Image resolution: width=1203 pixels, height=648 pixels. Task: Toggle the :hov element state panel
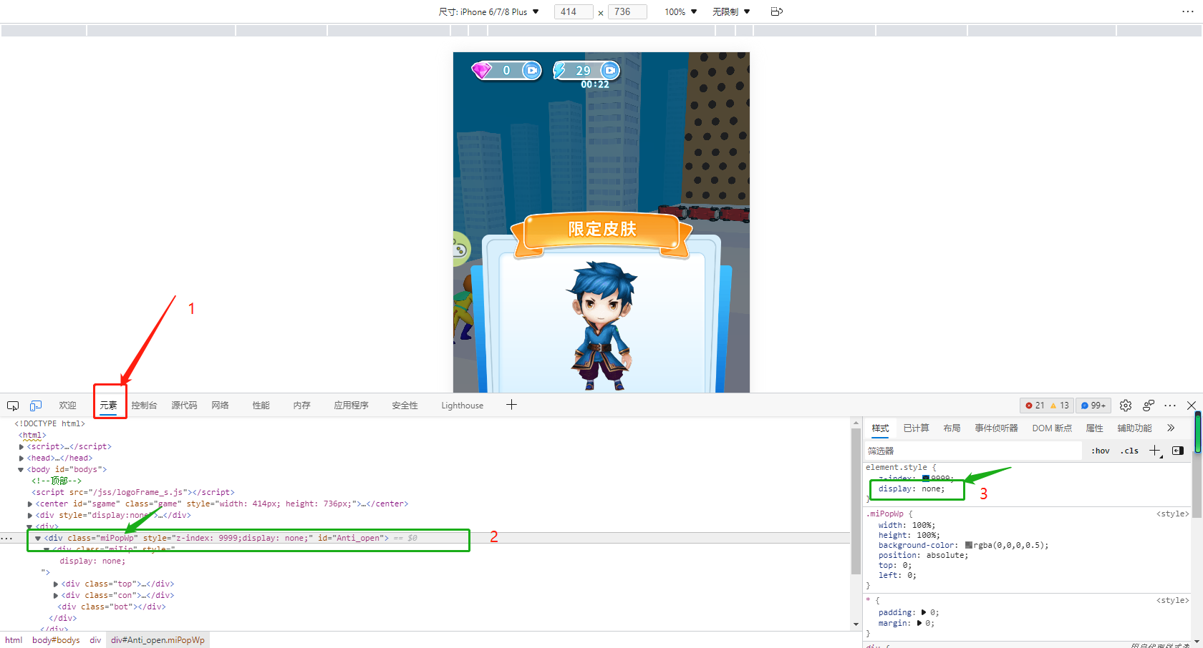[1101, 451]
